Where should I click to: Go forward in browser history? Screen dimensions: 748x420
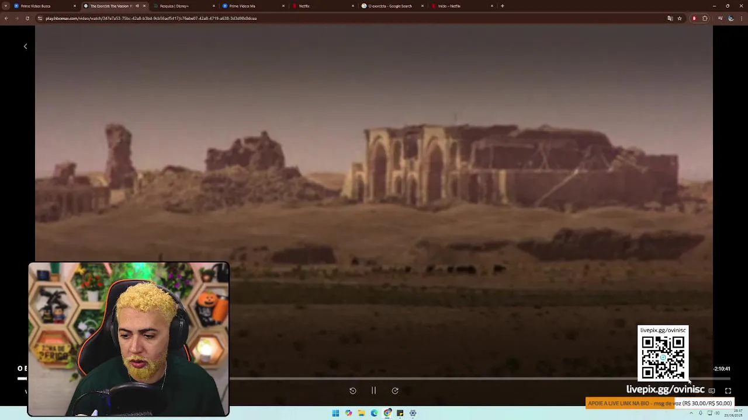[16, 18]
